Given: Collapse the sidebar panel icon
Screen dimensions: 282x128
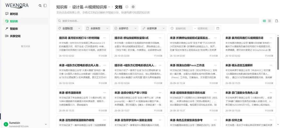Looking at the screenshot, I should tap(45, 5).
